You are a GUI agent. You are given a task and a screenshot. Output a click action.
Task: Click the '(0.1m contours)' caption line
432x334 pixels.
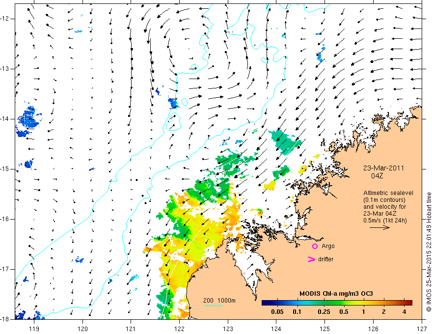[x=384, y=200]
